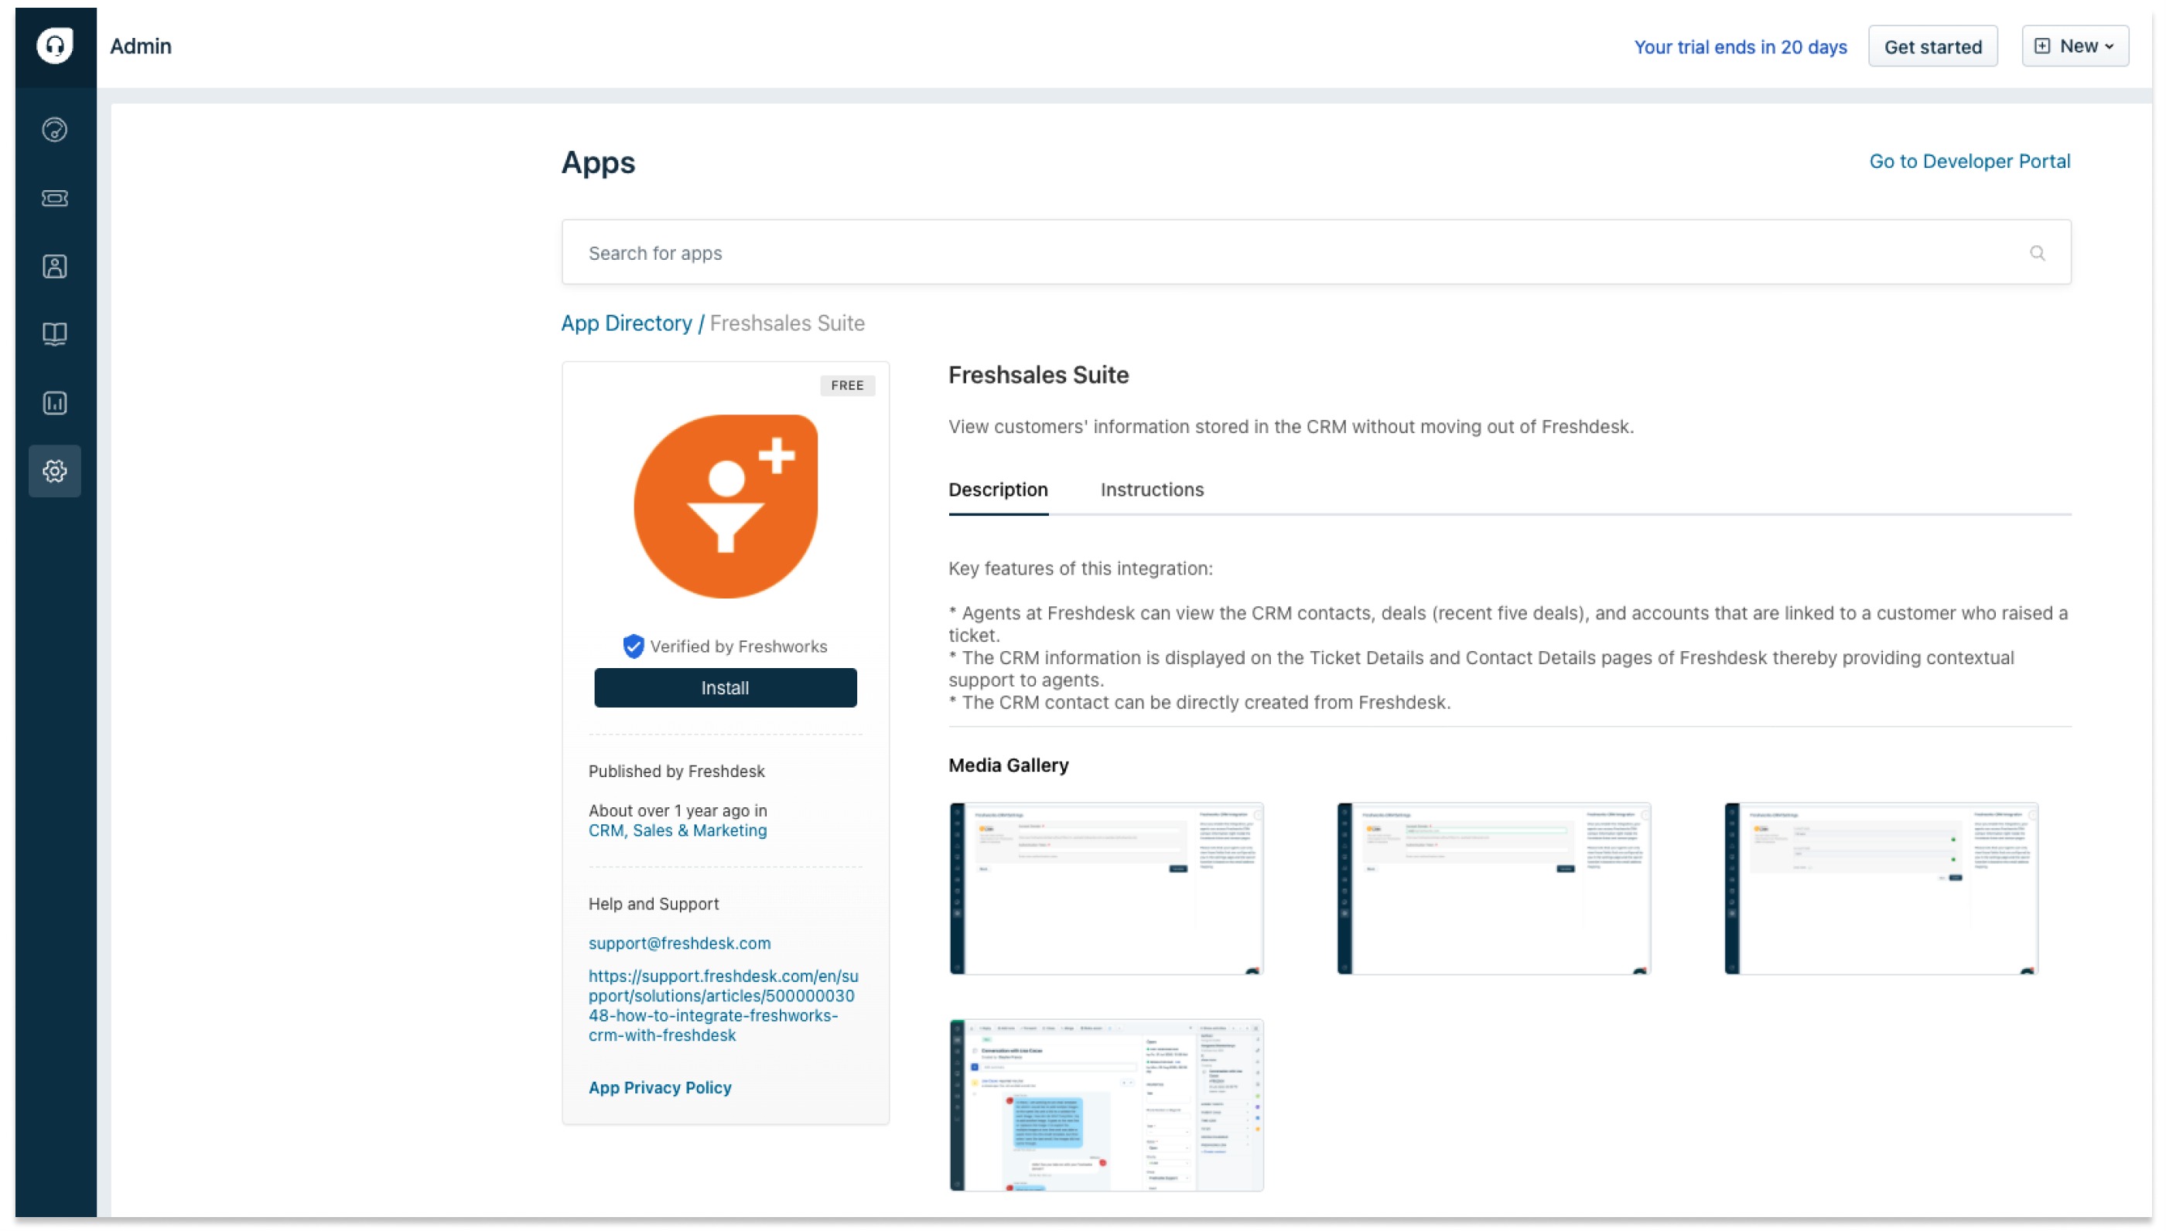Screen dimensions: 2166x1231
Task: Open the New dropdown menu
Action: [x=2075, y=46]
